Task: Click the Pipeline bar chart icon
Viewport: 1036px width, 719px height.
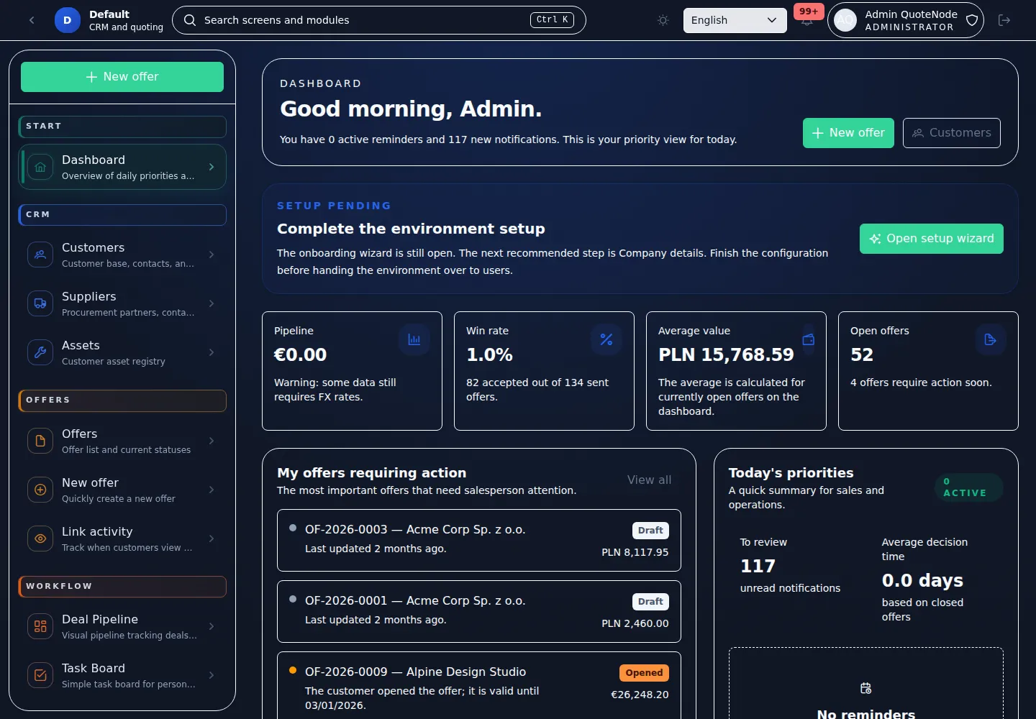Action: [414, 339]
